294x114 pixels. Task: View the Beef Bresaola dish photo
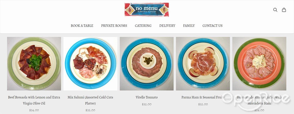pos(34,64)
